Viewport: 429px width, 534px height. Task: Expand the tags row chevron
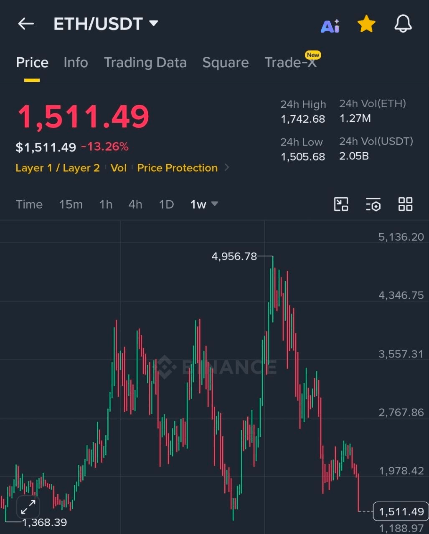[227, 167]
